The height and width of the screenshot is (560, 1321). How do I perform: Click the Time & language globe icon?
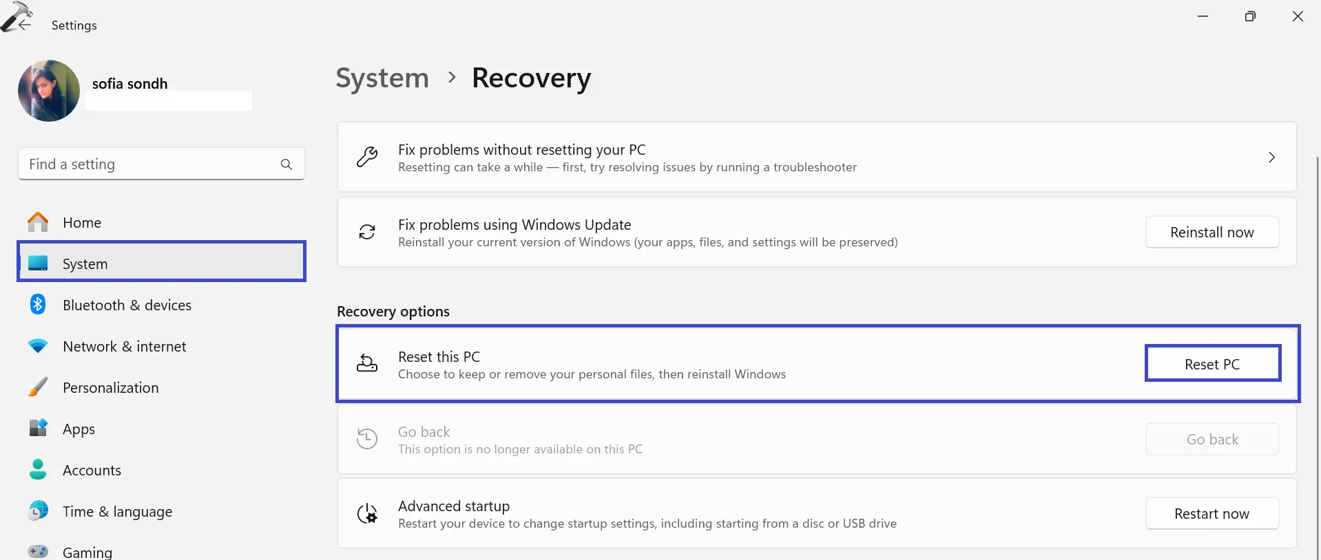pyautogui.click(x=38, y=511)
